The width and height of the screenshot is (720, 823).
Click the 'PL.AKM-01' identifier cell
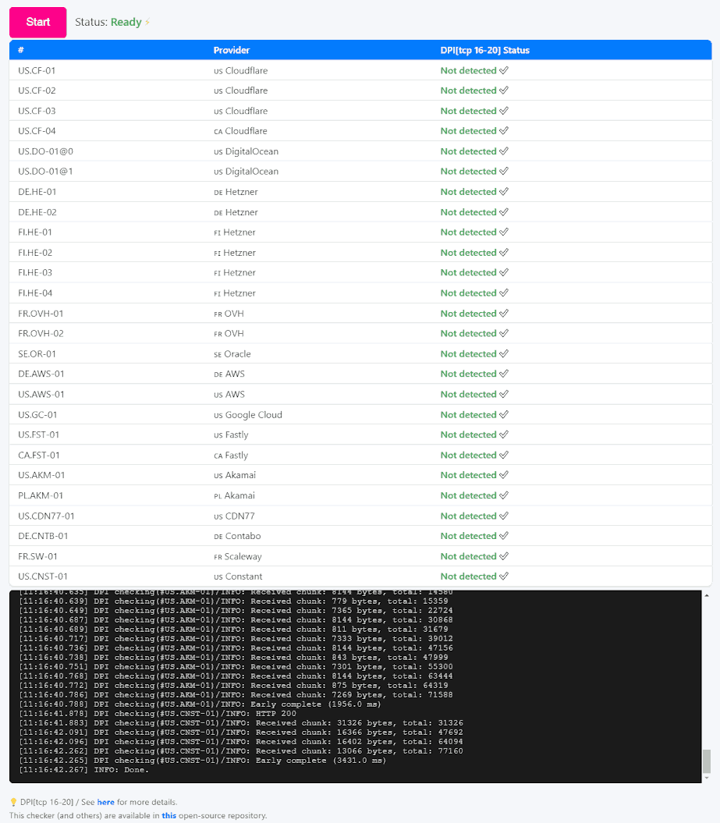[x=41, y=495]
